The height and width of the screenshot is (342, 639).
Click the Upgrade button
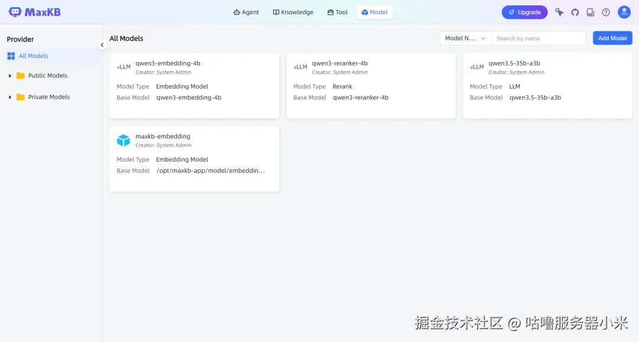pos(524,12)
